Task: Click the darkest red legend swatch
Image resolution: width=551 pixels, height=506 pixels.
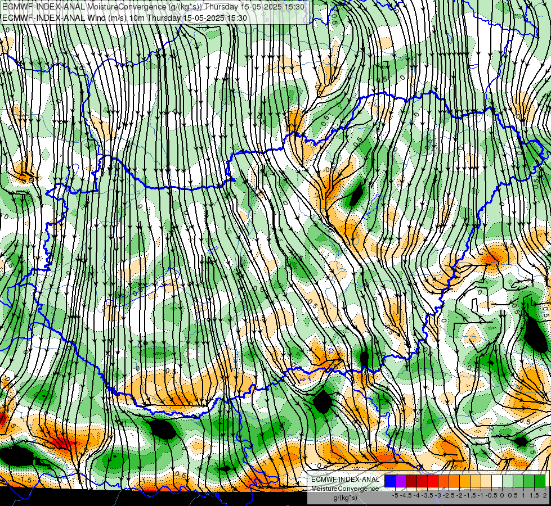Action: pyautogui.click(x=411, y=481)
